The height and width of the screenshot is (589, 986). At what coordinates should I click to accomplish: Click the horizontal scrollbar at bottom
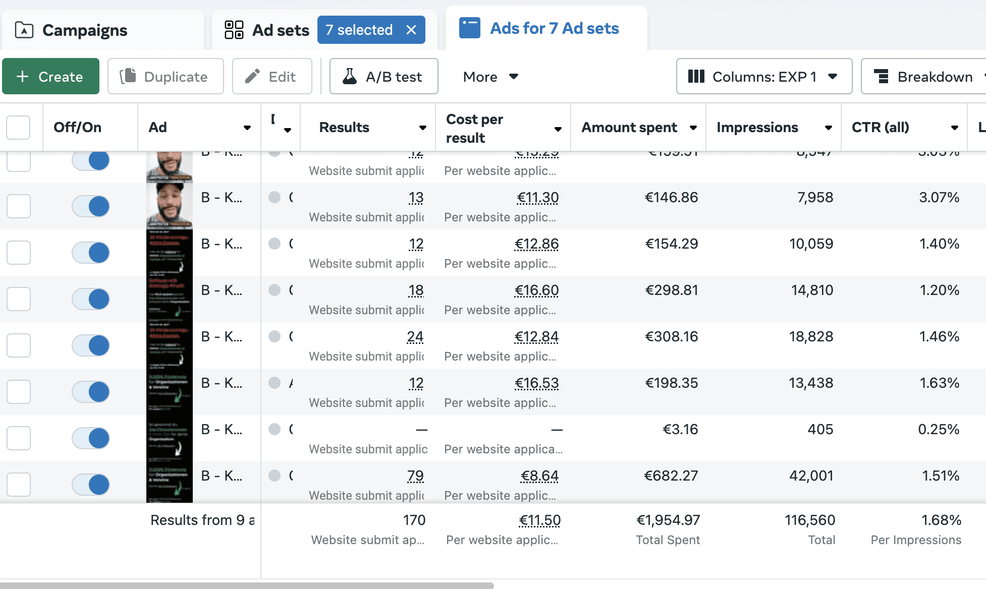tap(247, 585)
